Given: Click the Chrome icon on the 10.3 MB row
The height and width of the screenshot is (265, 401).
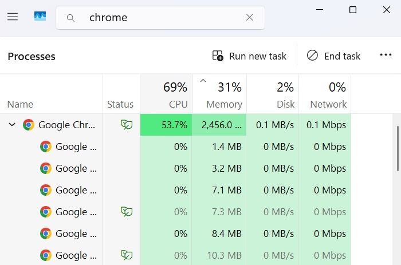Looking at the screenshot, I should click(x=46, y=255).
